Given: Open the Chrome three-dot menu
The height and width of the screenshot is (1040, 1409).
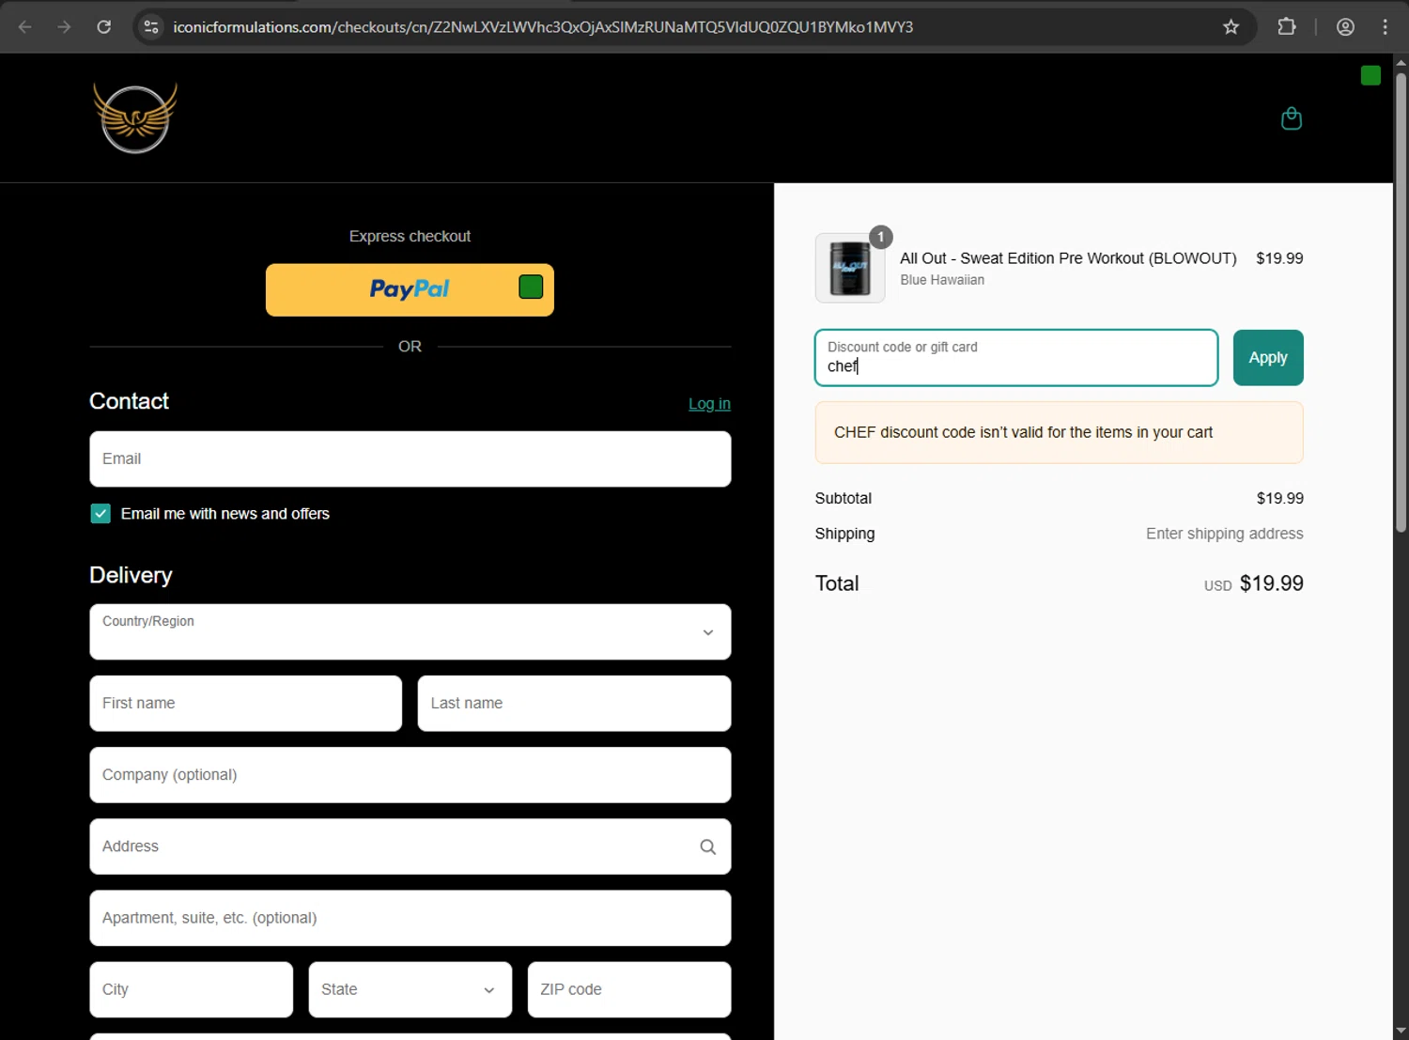Looking at the screenshot, I should (x=1386, y=27).
